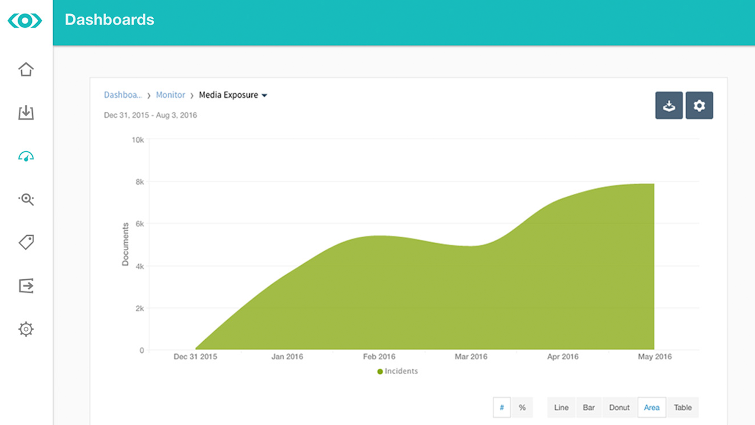Image resolution: width=755 pixels, height=425 pixels.
Task: Click the download button in top right
Action: coord(669,105)
